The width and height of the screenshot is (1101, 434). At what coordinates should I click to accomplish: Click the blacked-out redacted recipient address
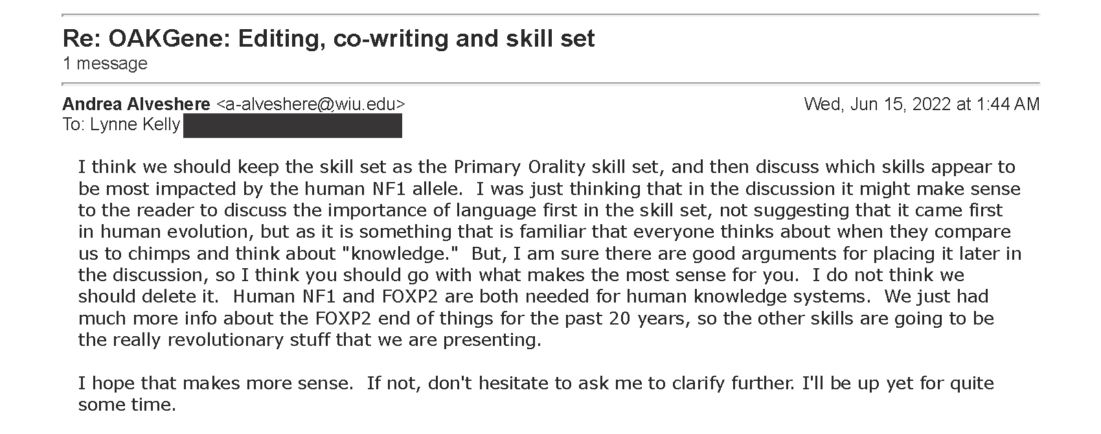click(x=293, y=126)
